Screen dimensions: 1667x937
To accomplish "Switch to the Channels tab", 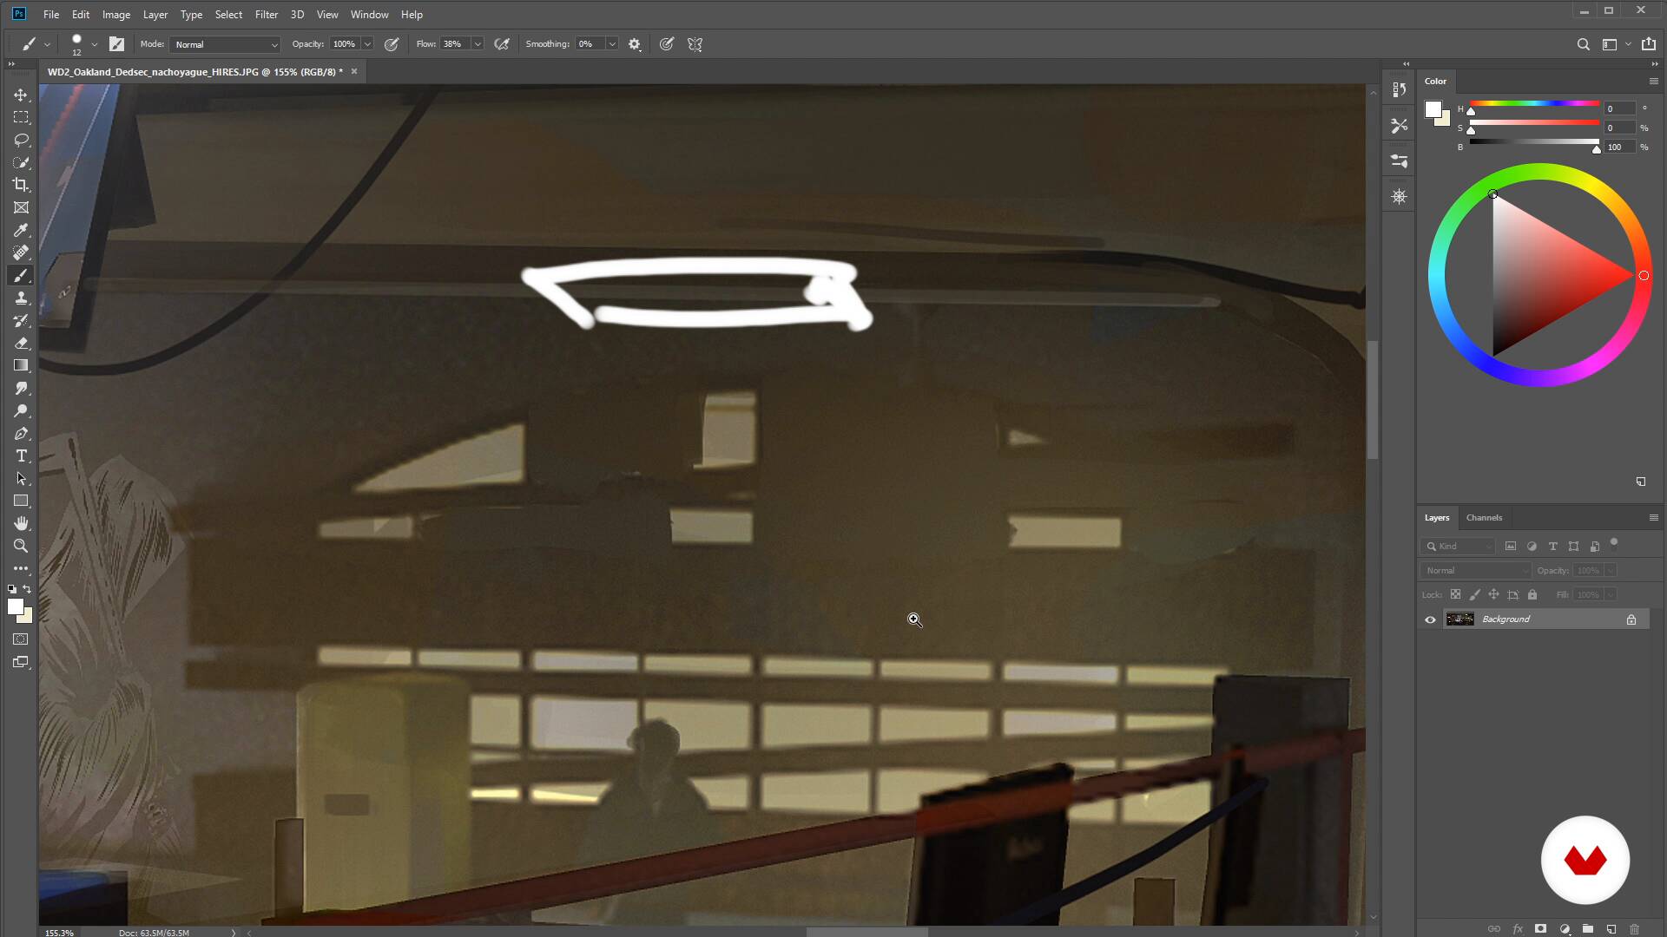I will (x=1484, y=518).
